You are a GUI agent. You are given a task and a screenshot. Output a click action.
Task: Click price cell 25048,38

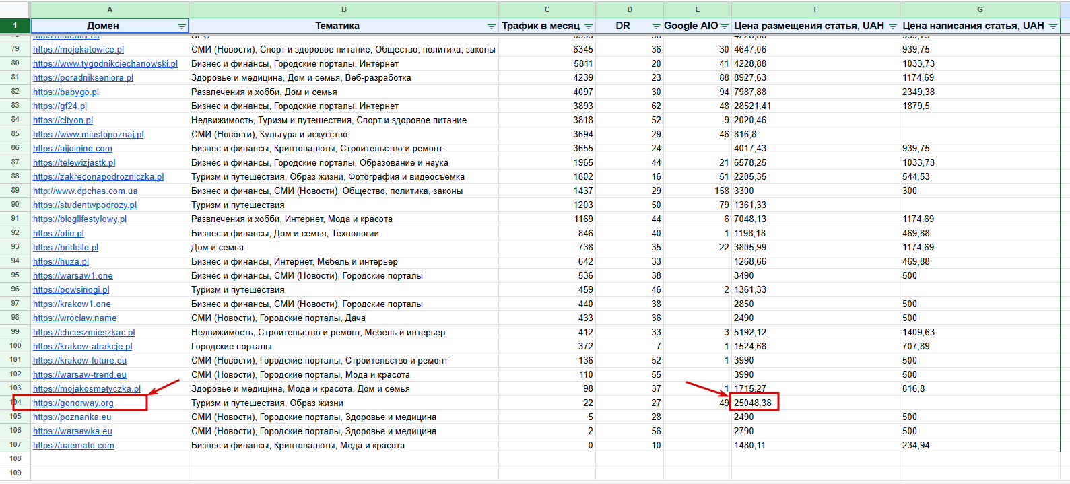[815, 403]
